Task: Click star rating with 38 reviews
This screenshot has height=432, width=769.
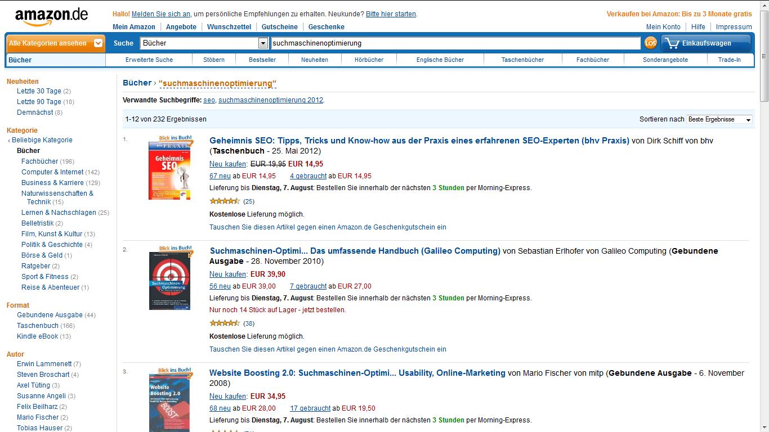Action: click(225, 323)
